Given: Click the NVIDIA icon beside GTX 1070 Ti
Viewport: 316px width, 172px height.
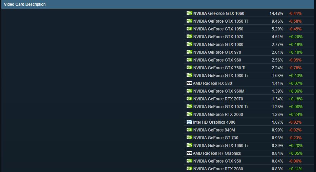Looking at the screenshot, I should tap(189, 106).
